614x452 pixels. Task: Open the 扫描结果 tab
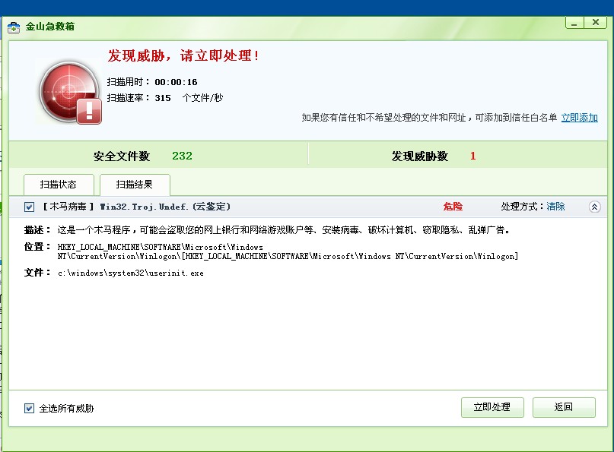point(135,185)
